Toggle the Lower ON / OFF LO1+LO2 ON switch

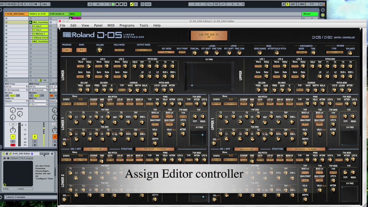(x=95, y=149)
